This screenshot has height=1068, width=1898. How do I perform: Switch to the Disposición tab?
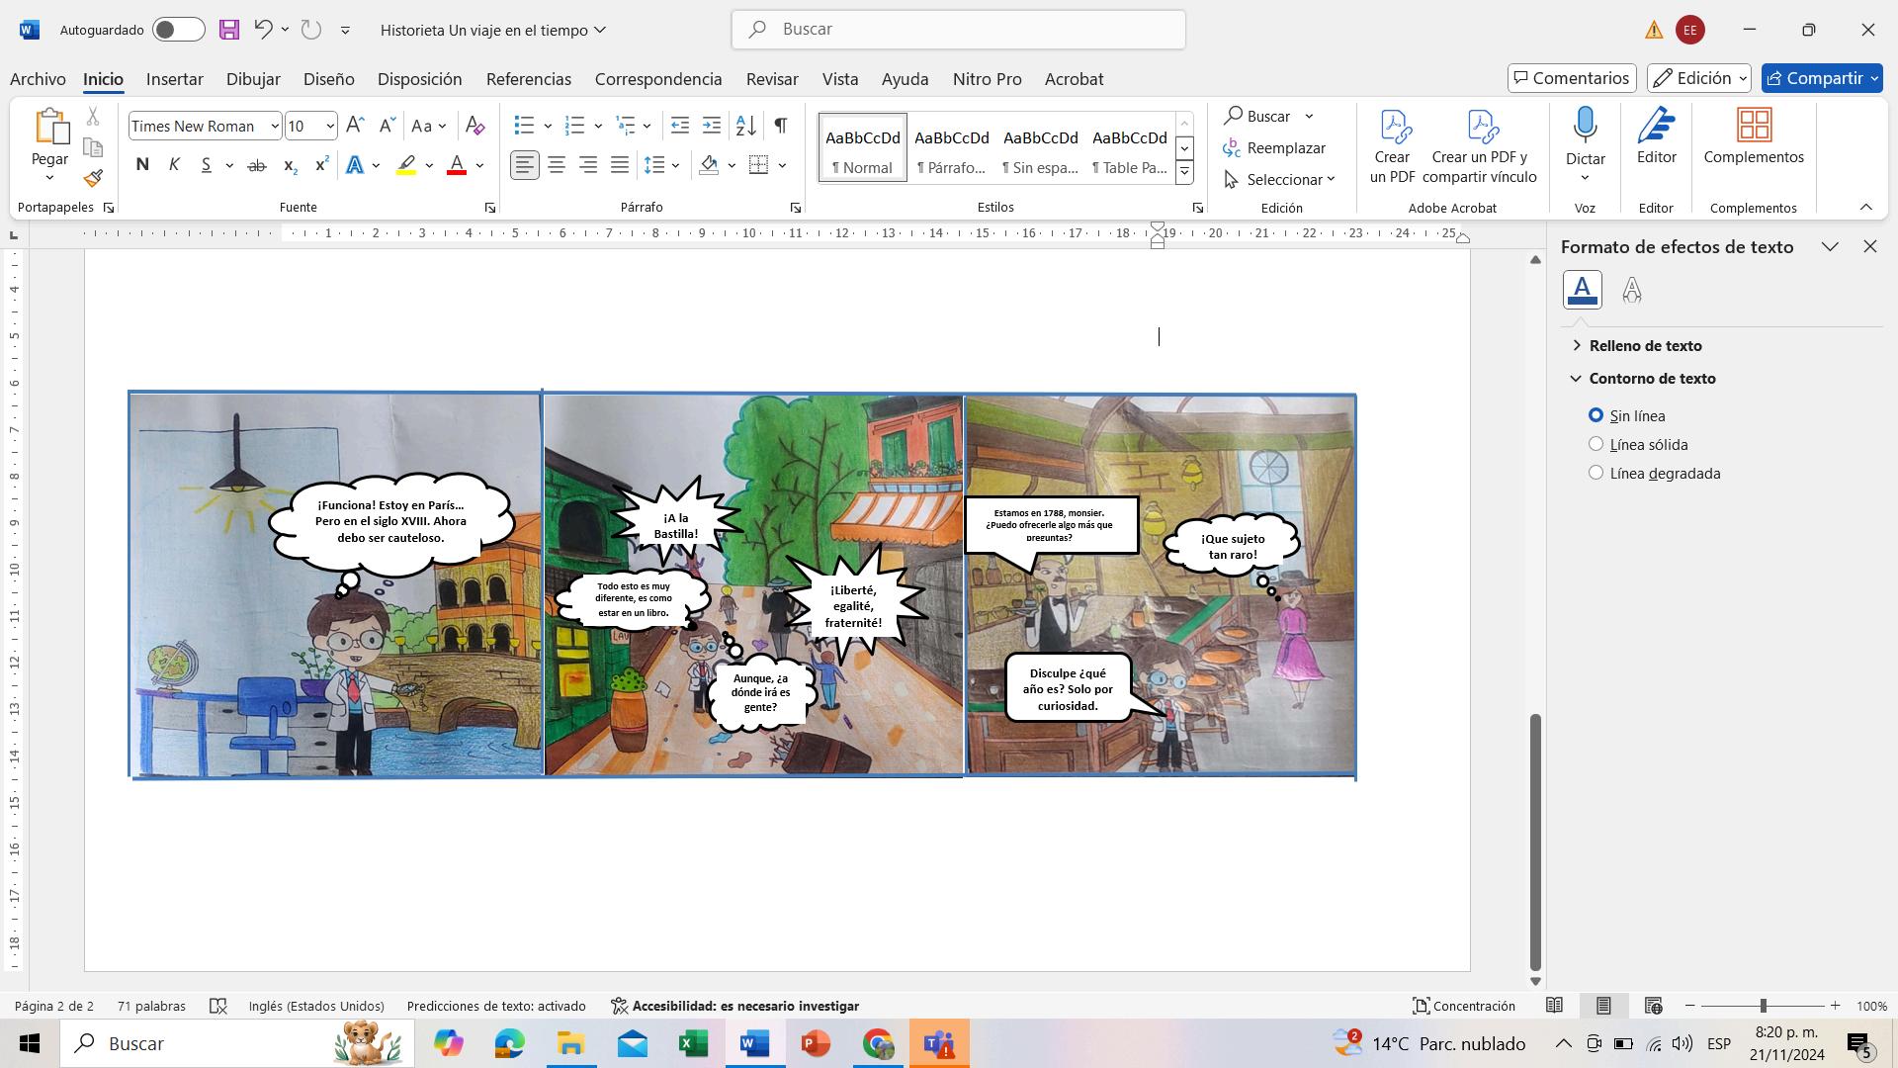coord(419,79)
